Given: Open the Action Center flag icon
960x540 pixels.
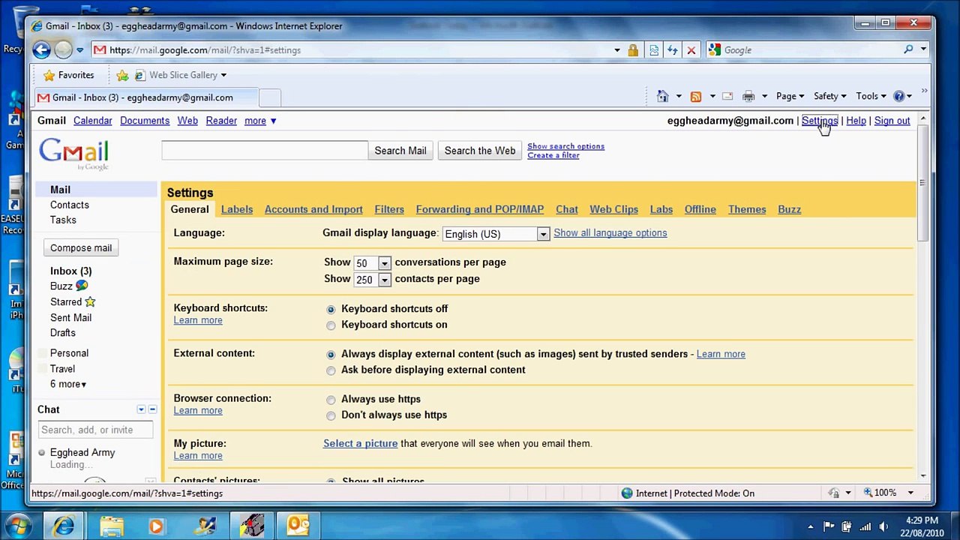Looking at the screenshot, I should pos(828,526).
